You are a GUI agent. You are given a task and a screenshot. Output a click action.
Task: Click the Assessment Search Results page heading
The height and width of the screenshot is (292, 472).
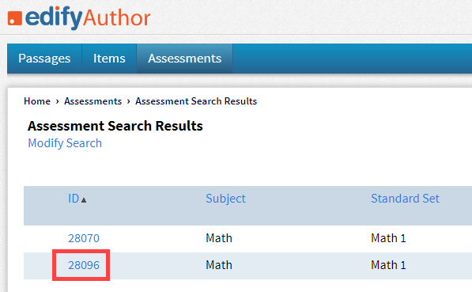(115, 126)
